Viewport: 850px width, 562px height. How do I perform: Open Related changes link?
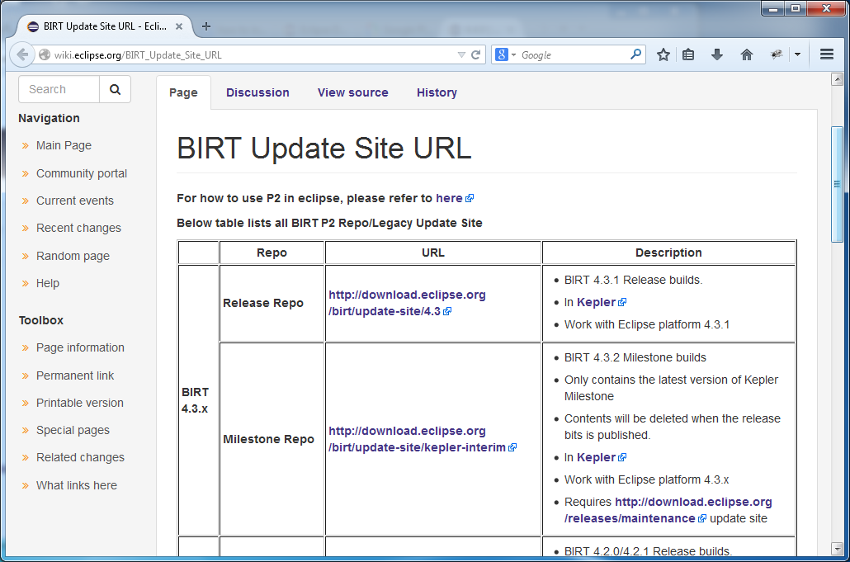click(x=80, y=457)
